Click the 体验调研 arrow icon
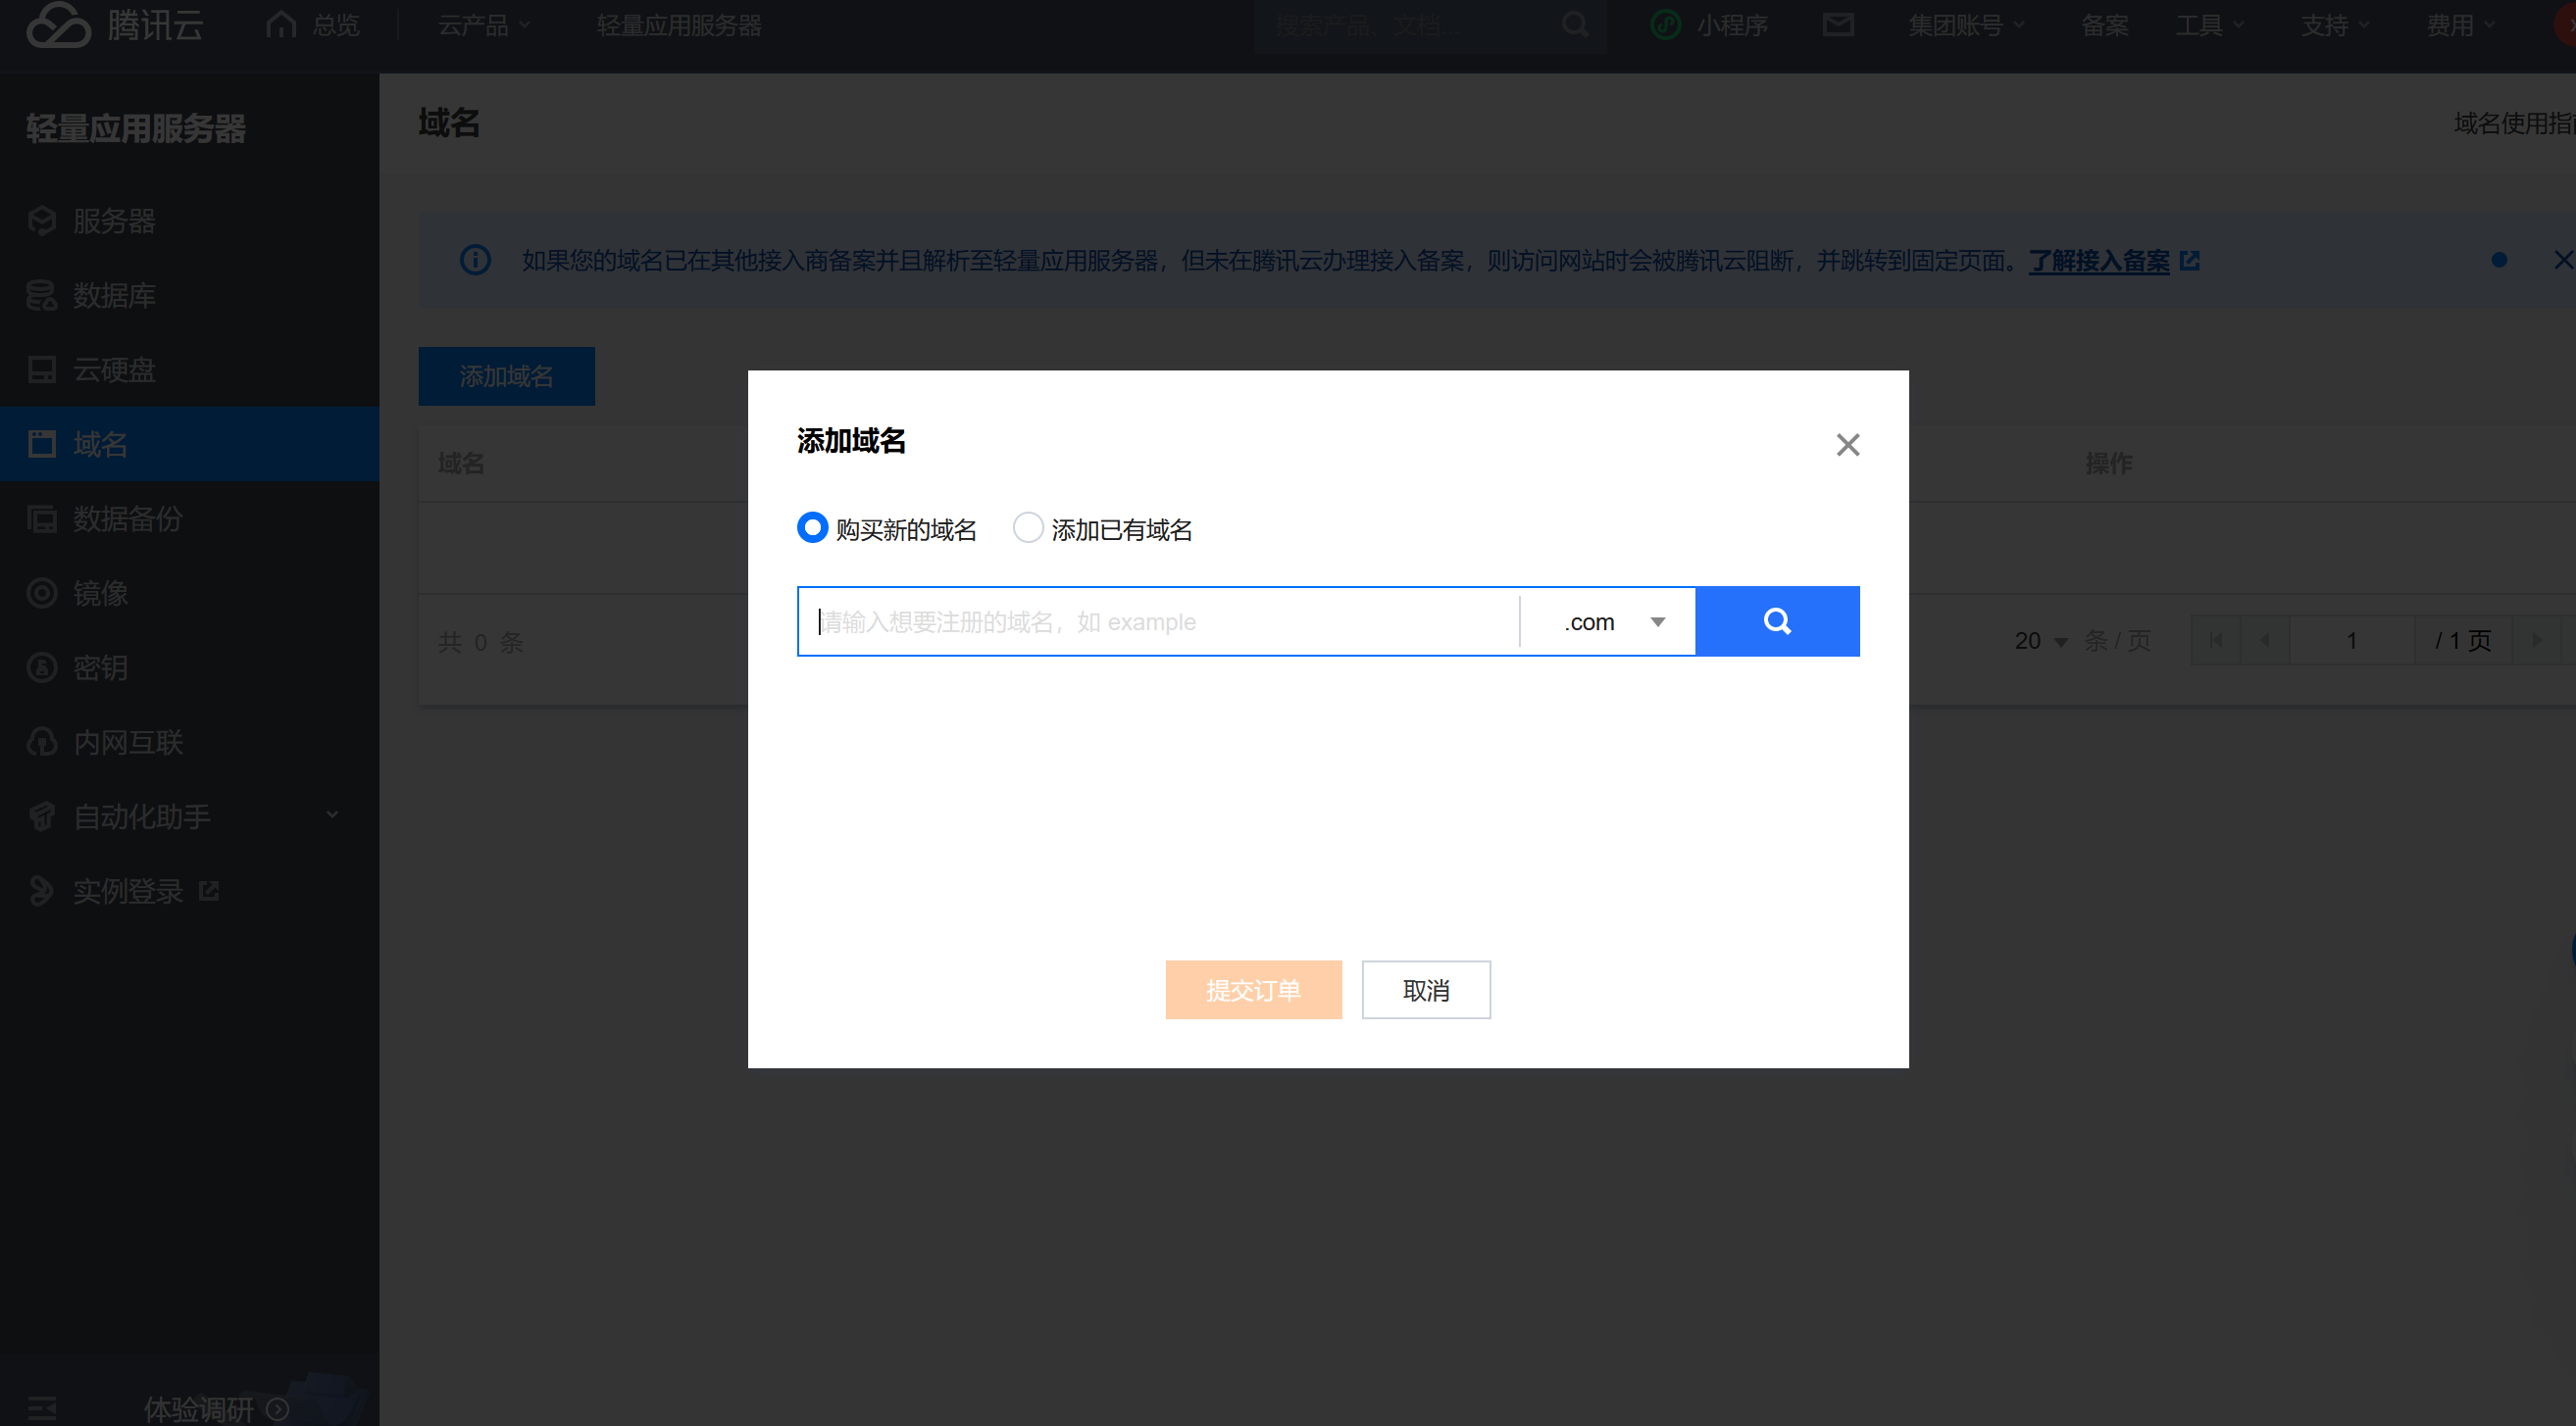This screenshot has width=2576, height=1426. pyautogui.click(x=277, y=1409)
